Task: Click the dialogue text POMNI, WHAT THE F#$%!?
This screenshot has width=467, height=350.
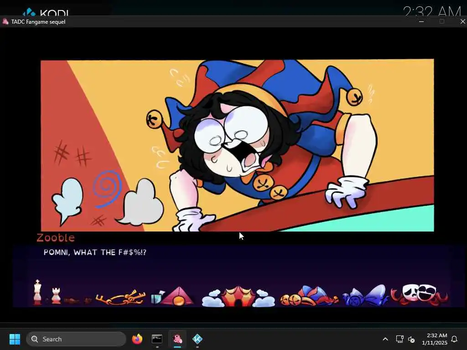Action: (x=95, y=252)
